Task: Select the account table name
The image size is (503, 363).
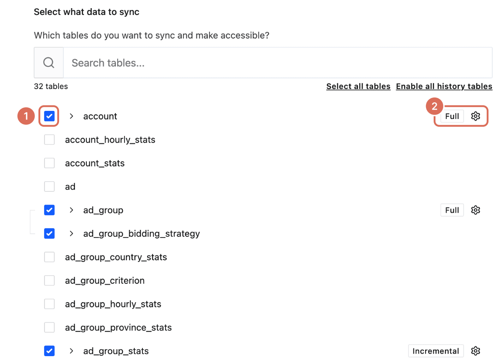Action: [100, 116]
